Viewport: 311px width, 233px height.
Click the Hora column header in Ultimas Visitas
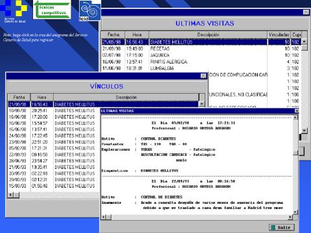click(x=137, y=34)
